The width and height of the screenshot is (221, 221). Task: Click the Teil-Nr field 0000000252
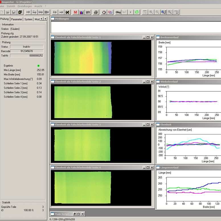(x=27, y=56)
